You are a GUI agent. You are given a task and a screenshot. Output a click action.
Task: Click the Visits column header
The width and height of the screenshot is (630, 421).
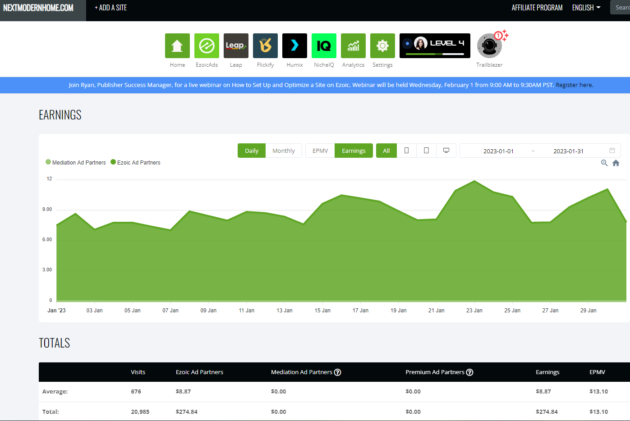[x=138, y=372]
